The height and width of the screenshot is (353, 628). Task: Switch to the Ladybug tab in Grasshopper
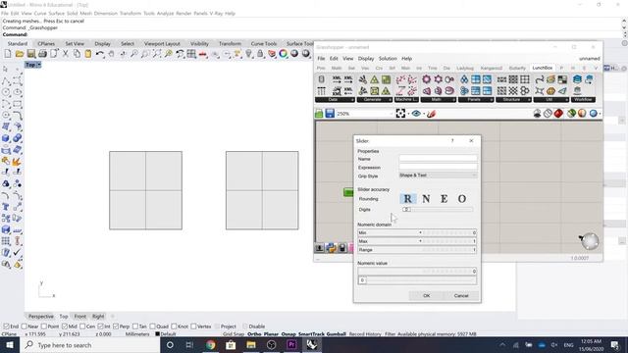(465, 68)
